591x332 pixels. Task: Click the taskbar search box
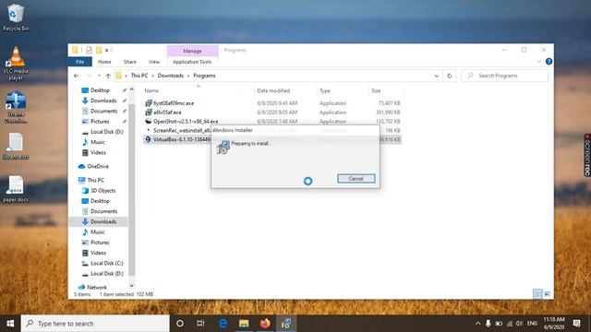tap(95, 324)
